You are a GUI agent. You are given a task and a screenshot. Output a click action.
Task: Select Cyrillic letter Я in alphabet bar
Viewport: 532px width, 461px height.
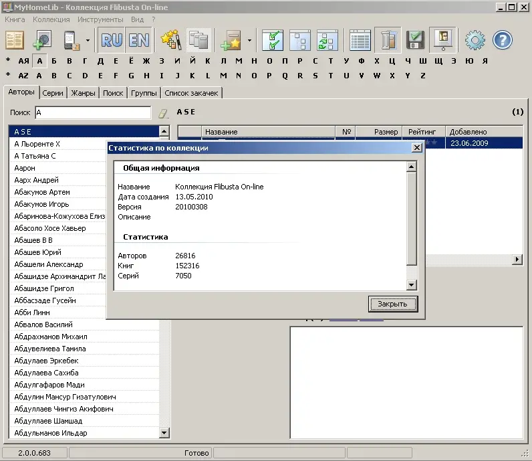point(485,61)
